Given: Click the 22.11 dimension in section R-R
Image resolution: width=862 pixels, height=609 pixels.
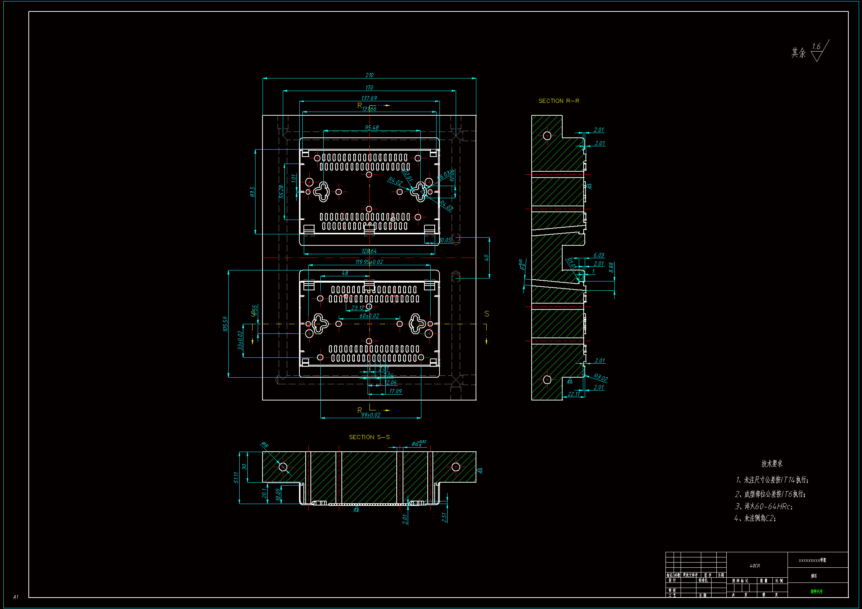Looking at the screenshot, I should 574,394.
